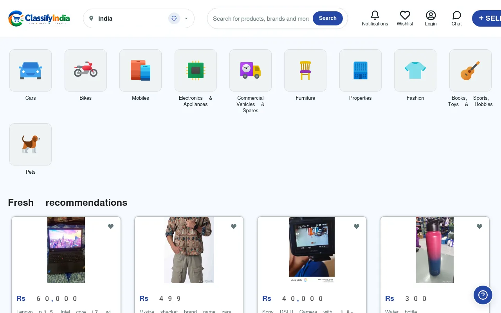This screenshot has width=501, height=313.
Task: Click the Rs 300 price text
Action: [x=406, y=299]
